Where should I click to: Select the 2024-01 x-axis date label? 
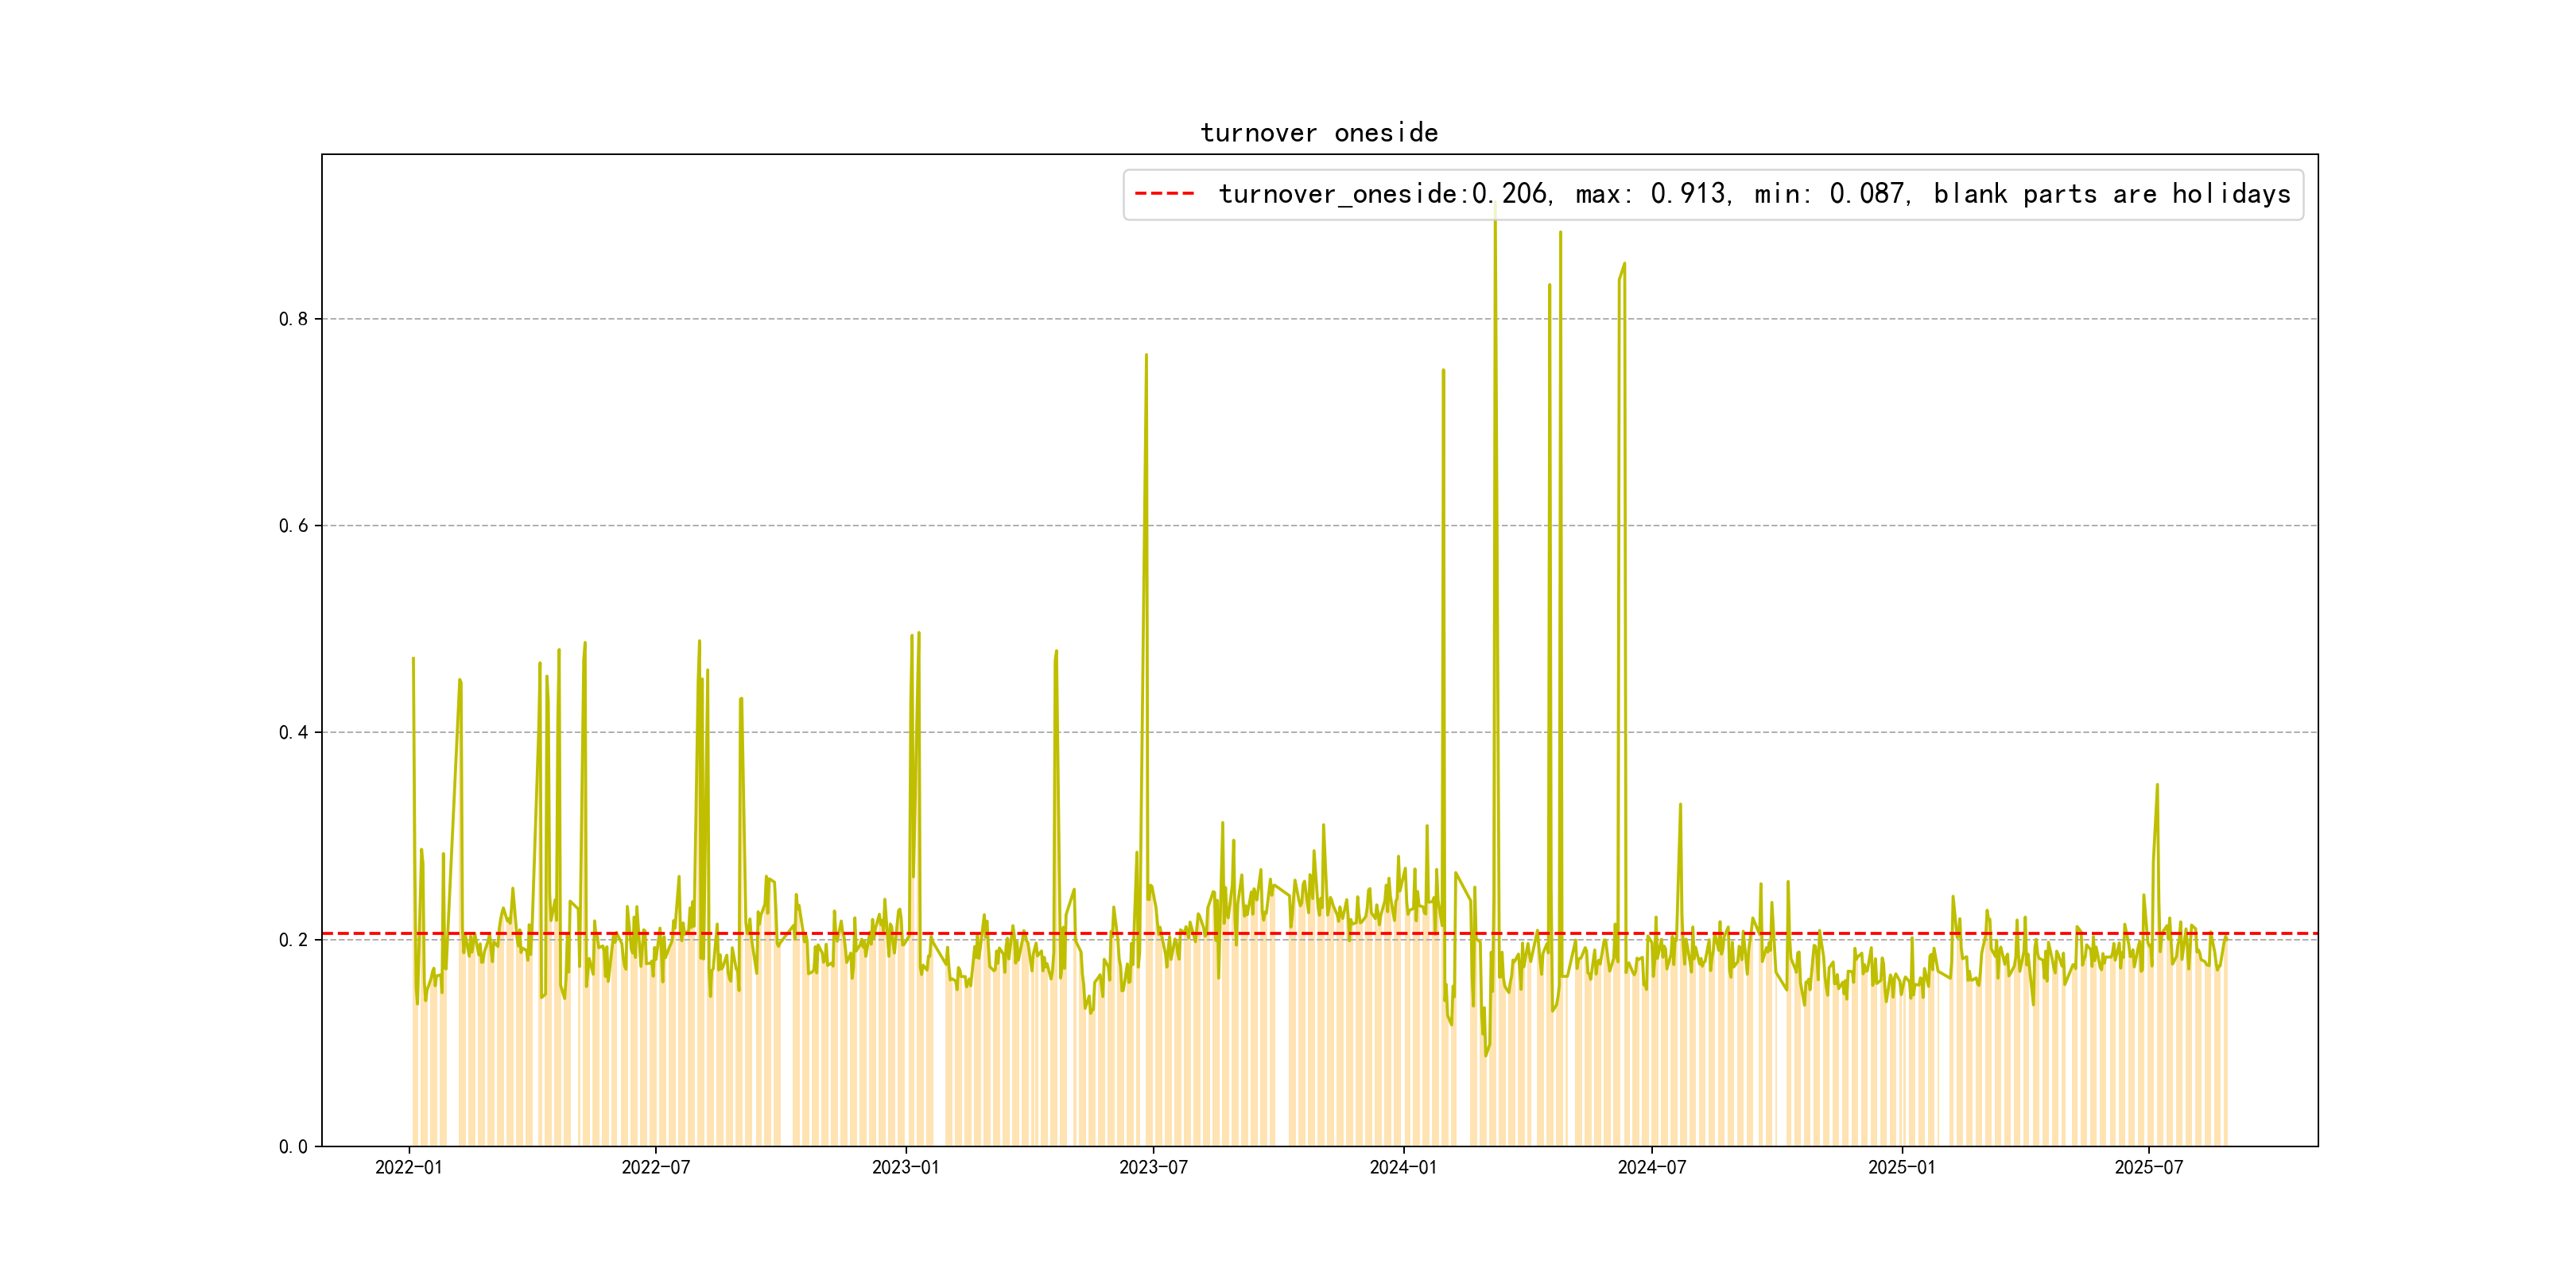tap(1403, 1168)
